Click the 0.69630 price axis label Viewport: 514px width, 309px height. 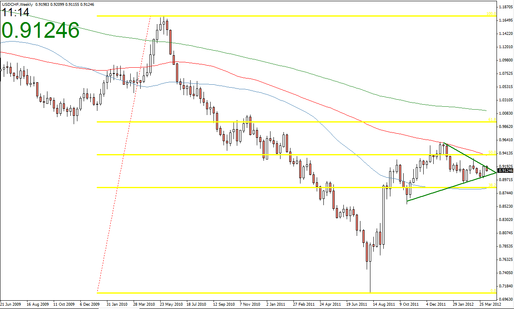(x=506, y=299)
